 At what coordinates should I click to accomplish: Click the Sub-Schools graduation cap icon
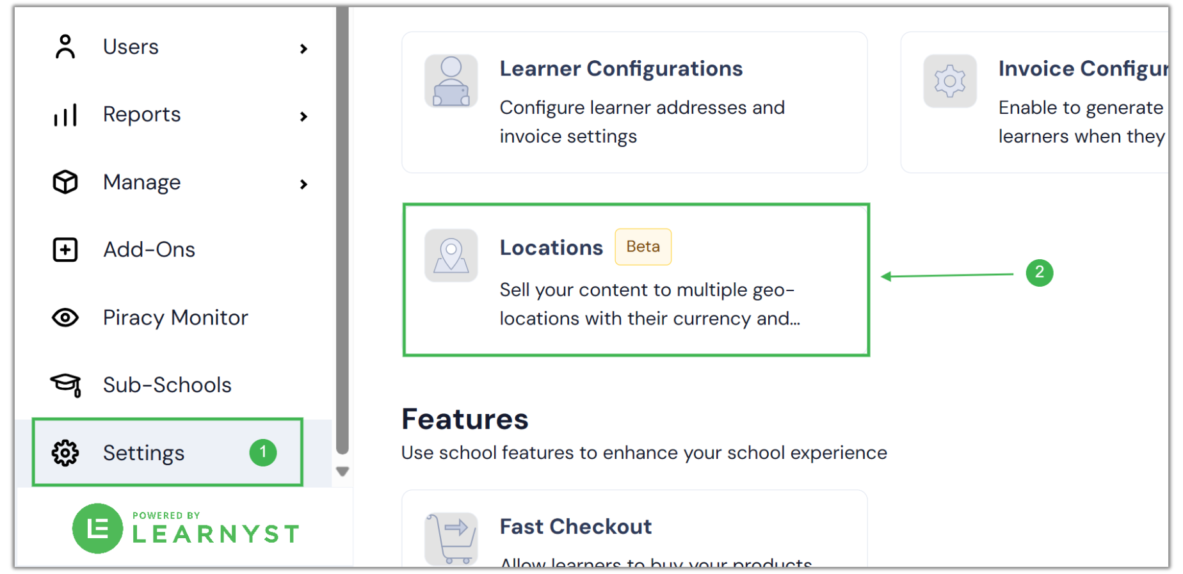click(x=65, y=385)
